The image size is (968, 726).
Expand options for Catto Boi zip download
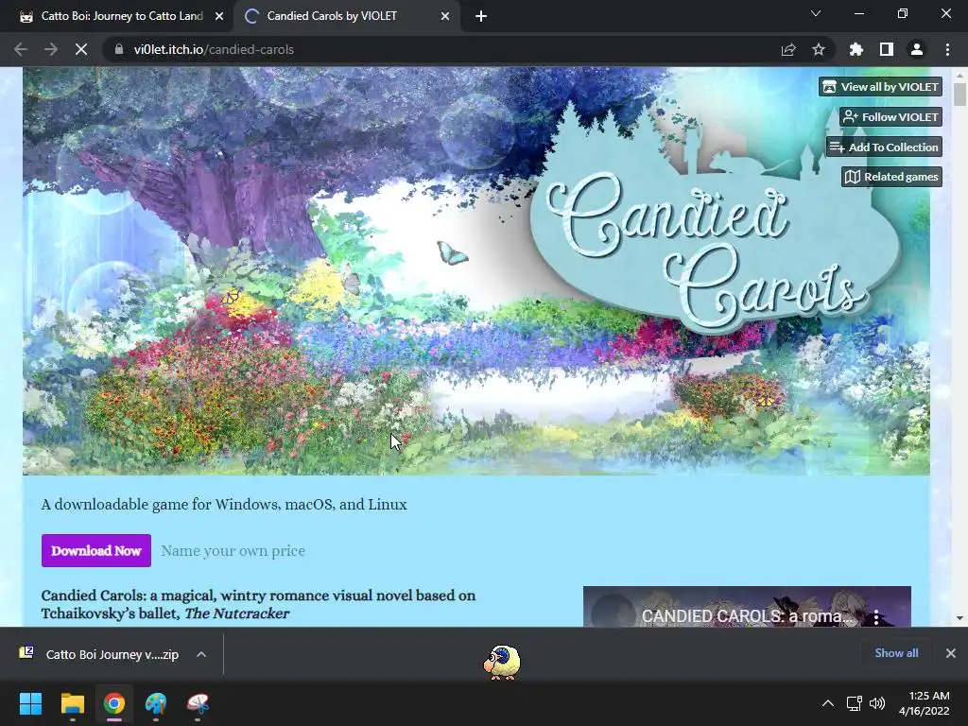click(x=201, y=654)
